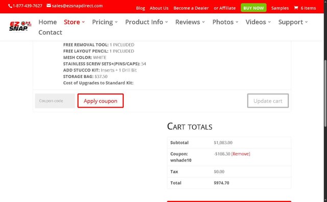Open the shopping cart icon
327x202 pixels.
296,8
